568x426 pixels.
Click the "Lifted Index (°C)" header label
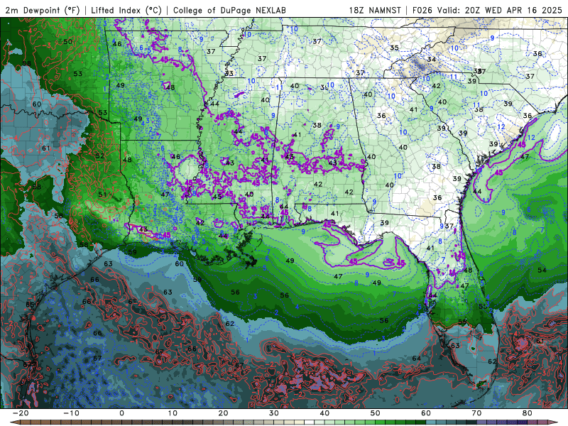pos(126,11)
